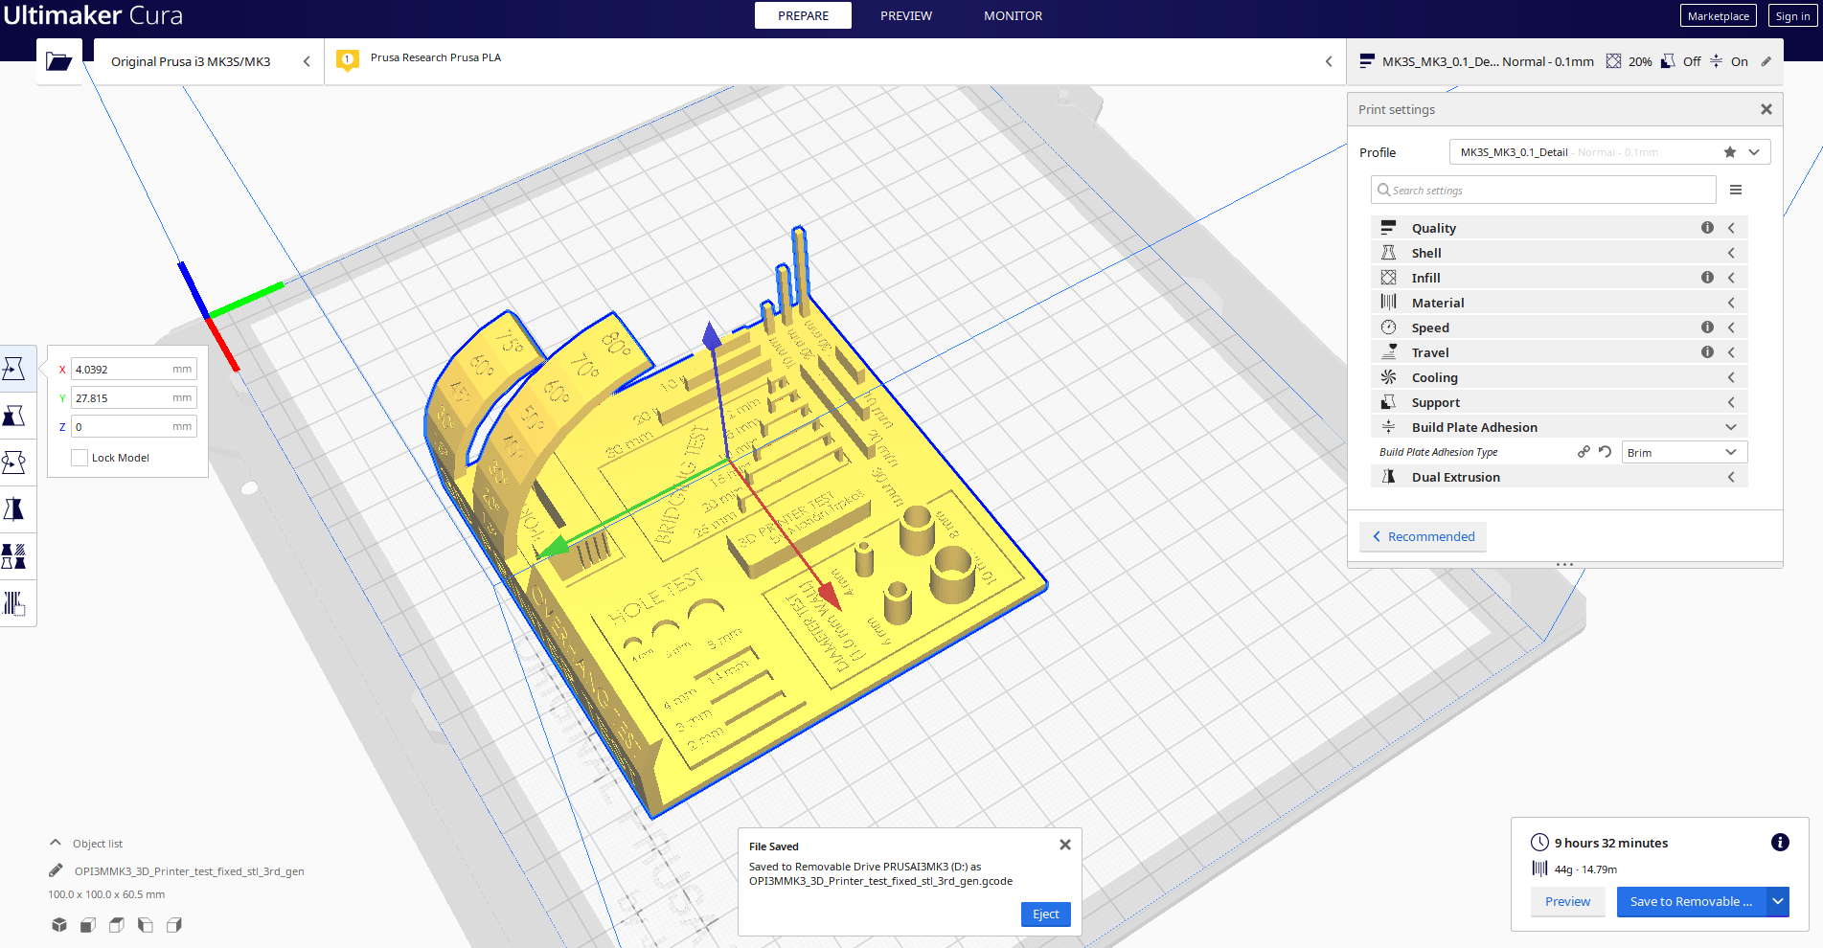Click the Search settings field
The width and height of the screenshot is (1823, 948).
click(x=1543, y=190)
